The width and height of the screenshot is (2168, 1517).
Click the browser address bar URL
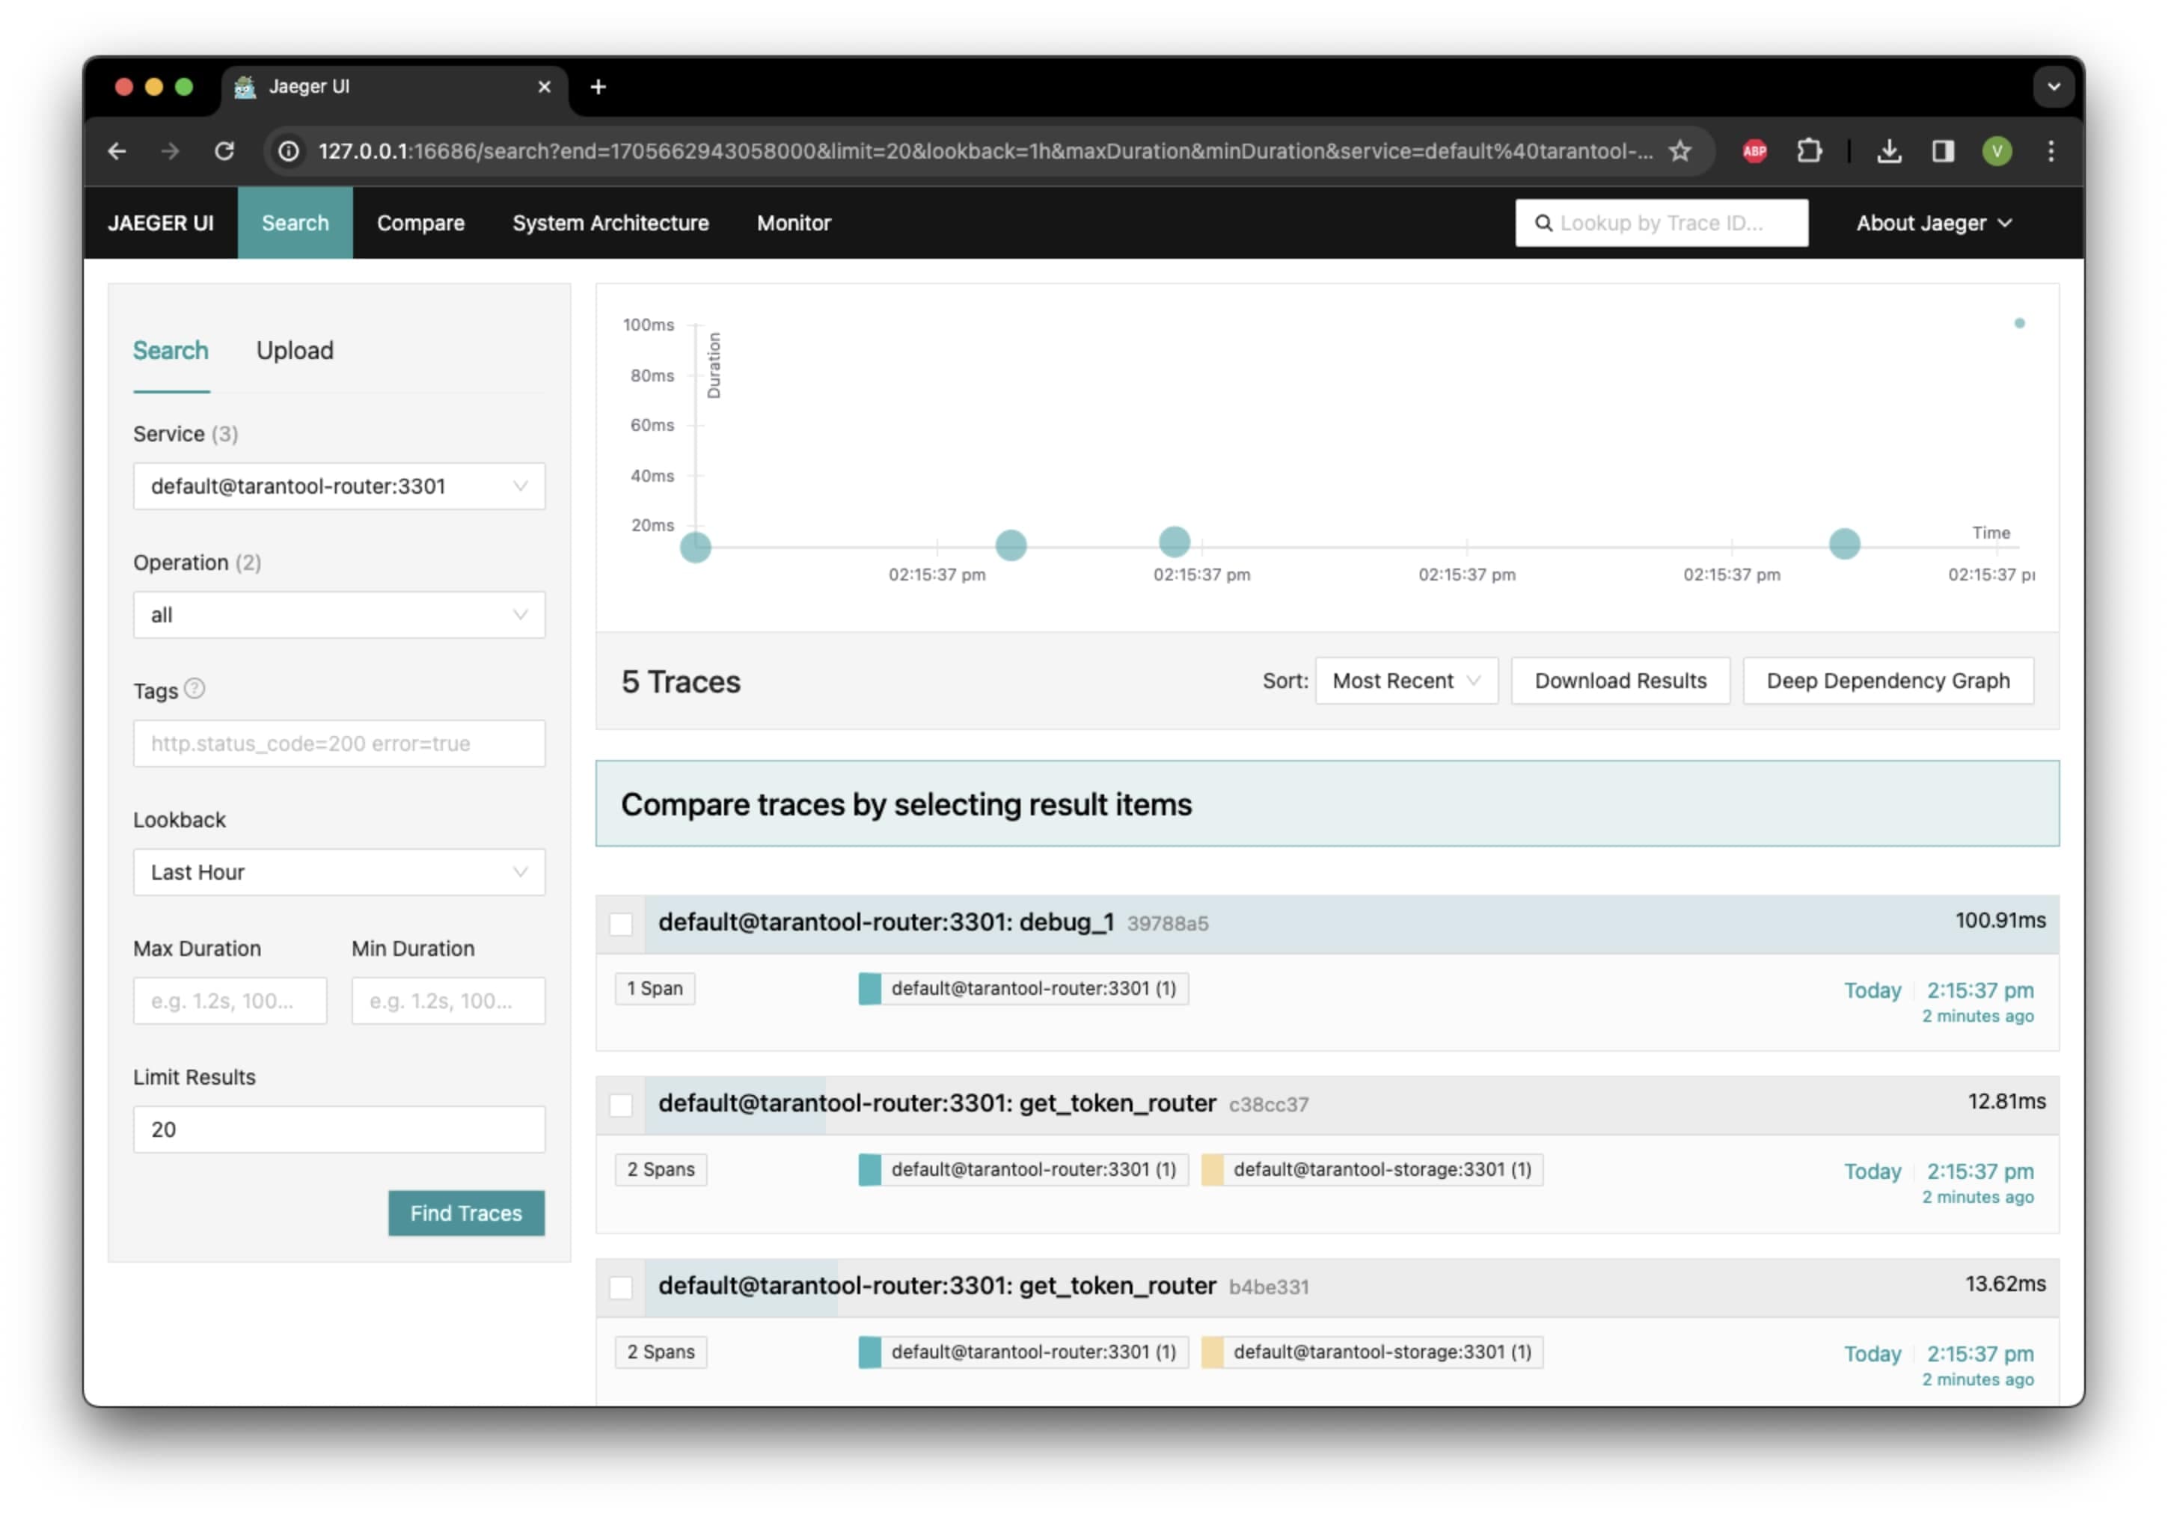[986, 151]
